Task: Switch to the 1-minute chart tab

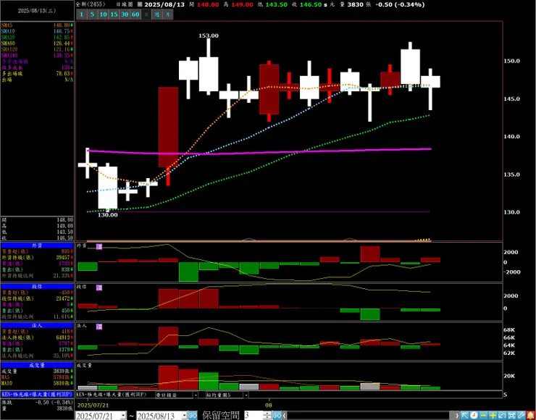Action: (x=81, y=14)
